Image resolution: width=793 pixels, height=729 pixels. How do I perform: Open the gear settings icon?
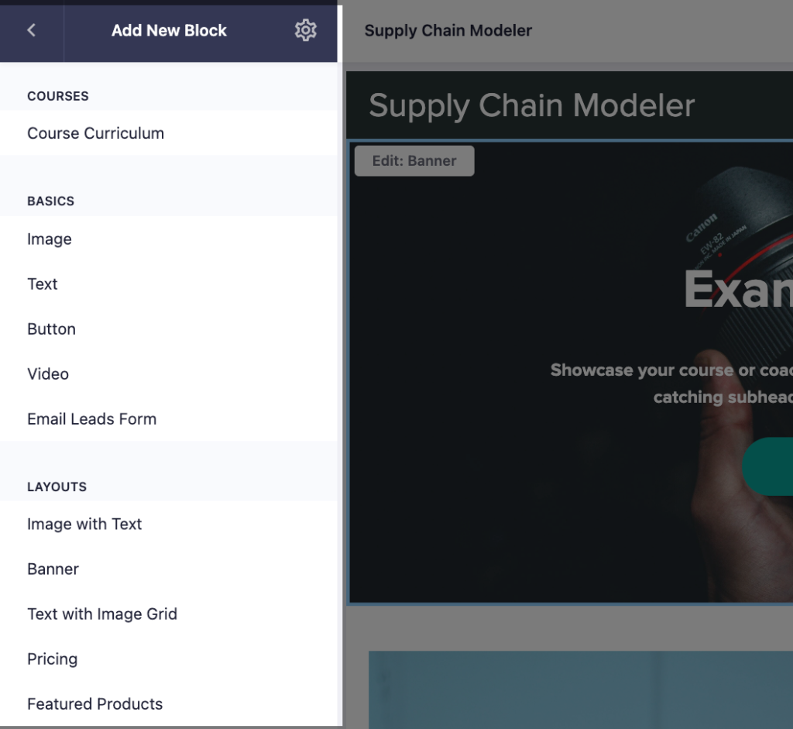coord(306,30)
